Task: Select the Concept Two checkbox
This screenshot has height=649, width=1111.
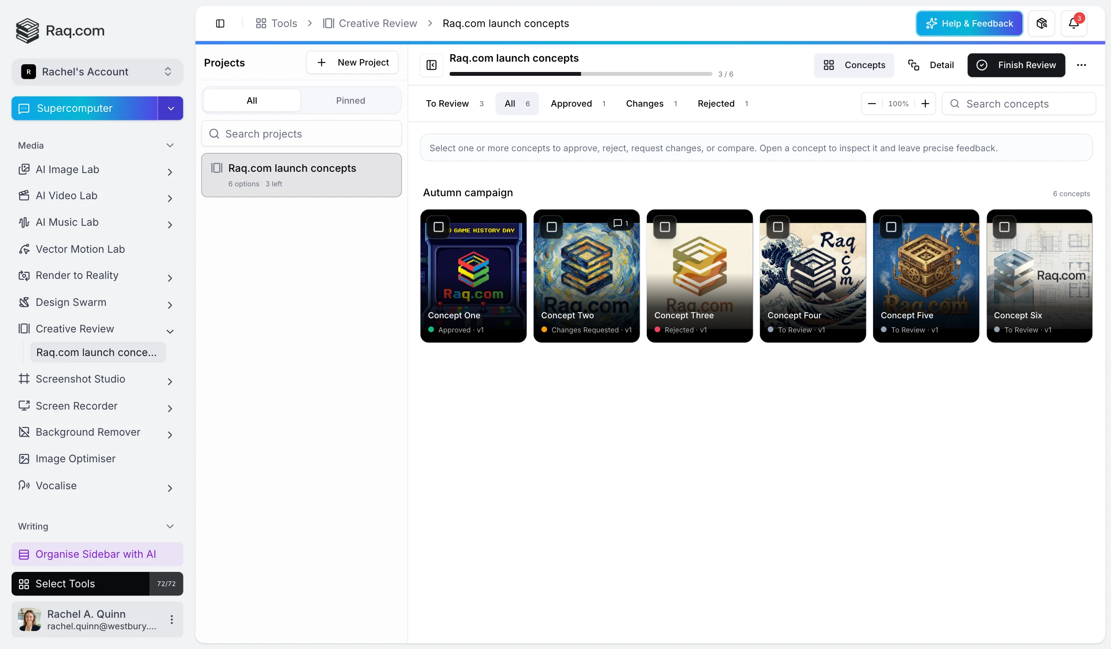Action: click(x=552, y=227)
